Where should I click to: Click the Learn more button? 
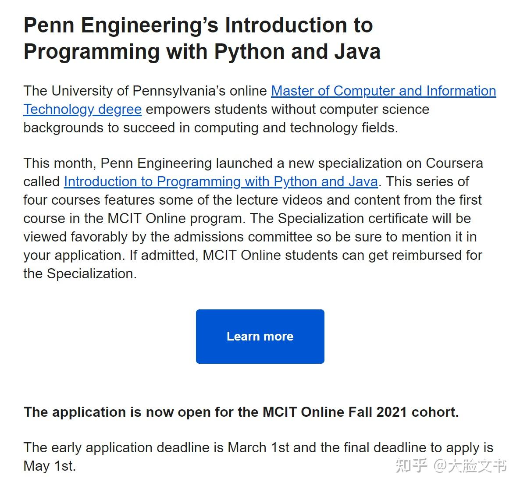(x=260, y=336)
